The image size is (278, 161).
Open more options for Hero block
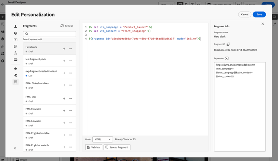pyautogui.click(x=70, y=49)
